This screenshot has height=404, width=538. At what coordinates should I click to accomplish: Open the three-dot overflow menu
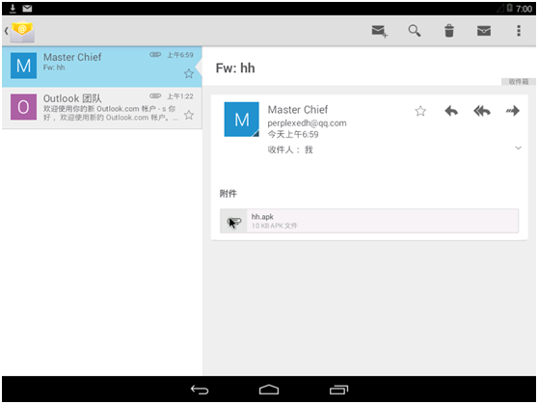[519, 31]
